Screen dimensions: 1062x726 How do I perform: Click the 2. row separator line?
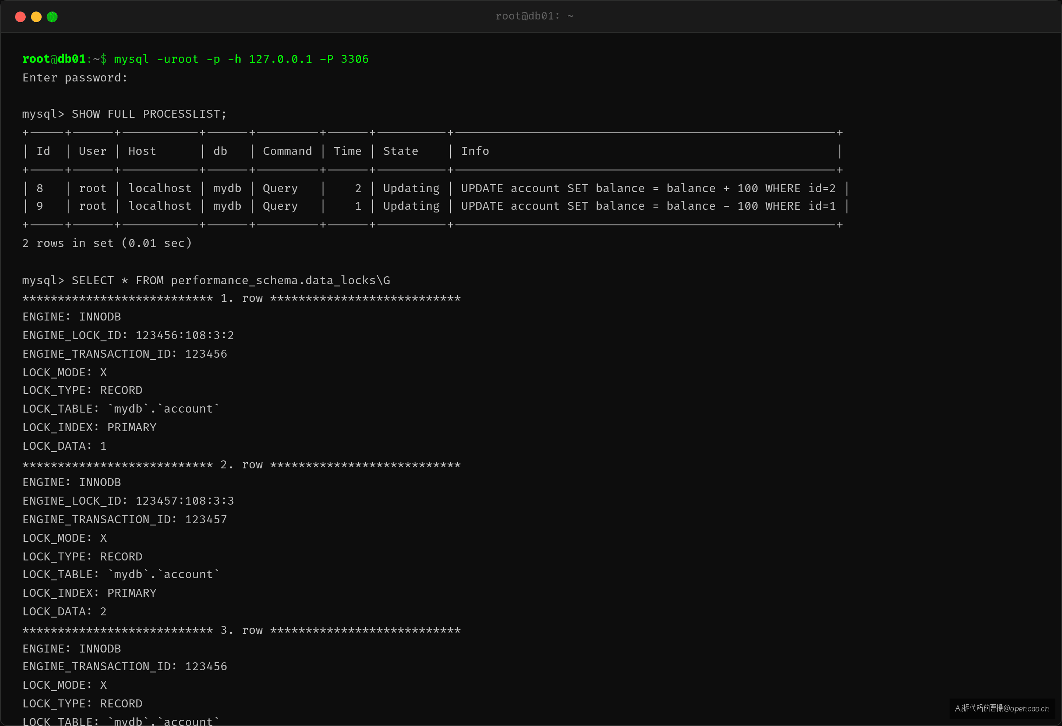click(241, 465)
